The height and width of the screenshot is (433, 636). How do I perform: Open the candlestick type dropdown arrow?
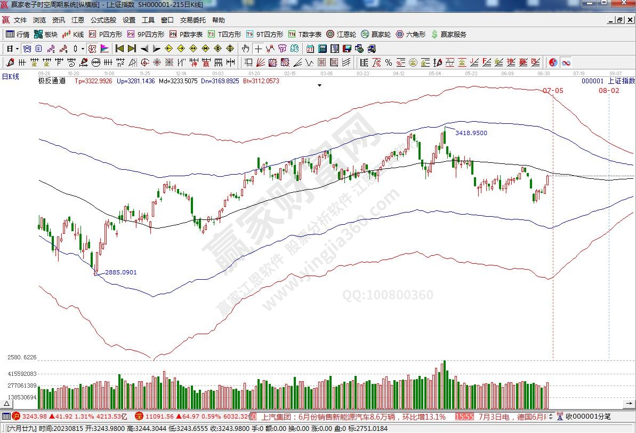click(82, 49)
